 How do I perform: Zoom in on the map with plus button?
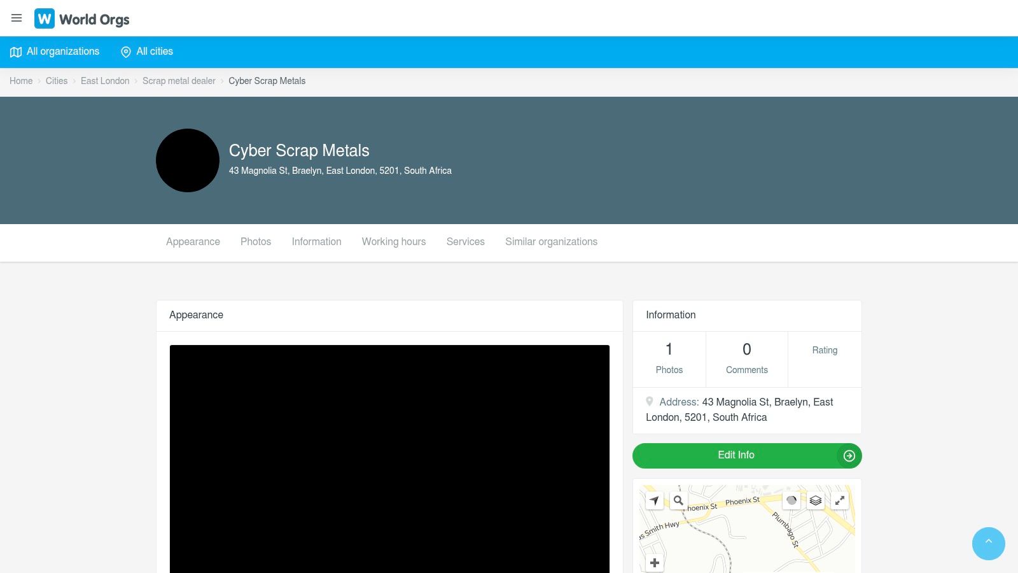coord(654,563)
